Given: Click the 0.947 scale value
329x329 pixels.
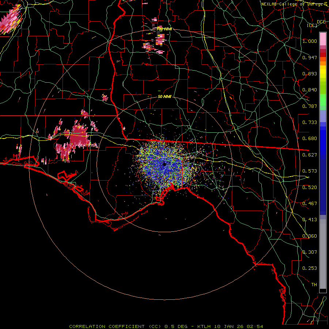Looking at the screenshot, I should 310,57.
